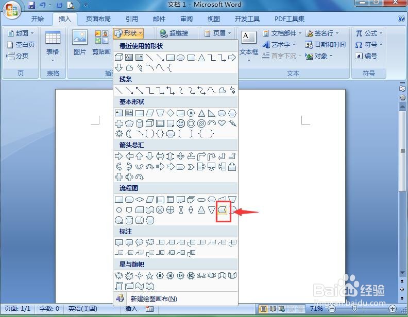Screen dimensions: 408x317
Task: Select the curve line shape
Action: point(211,91)
